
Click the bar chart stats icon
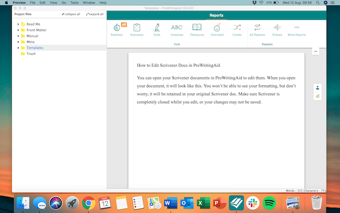[318, 96]
